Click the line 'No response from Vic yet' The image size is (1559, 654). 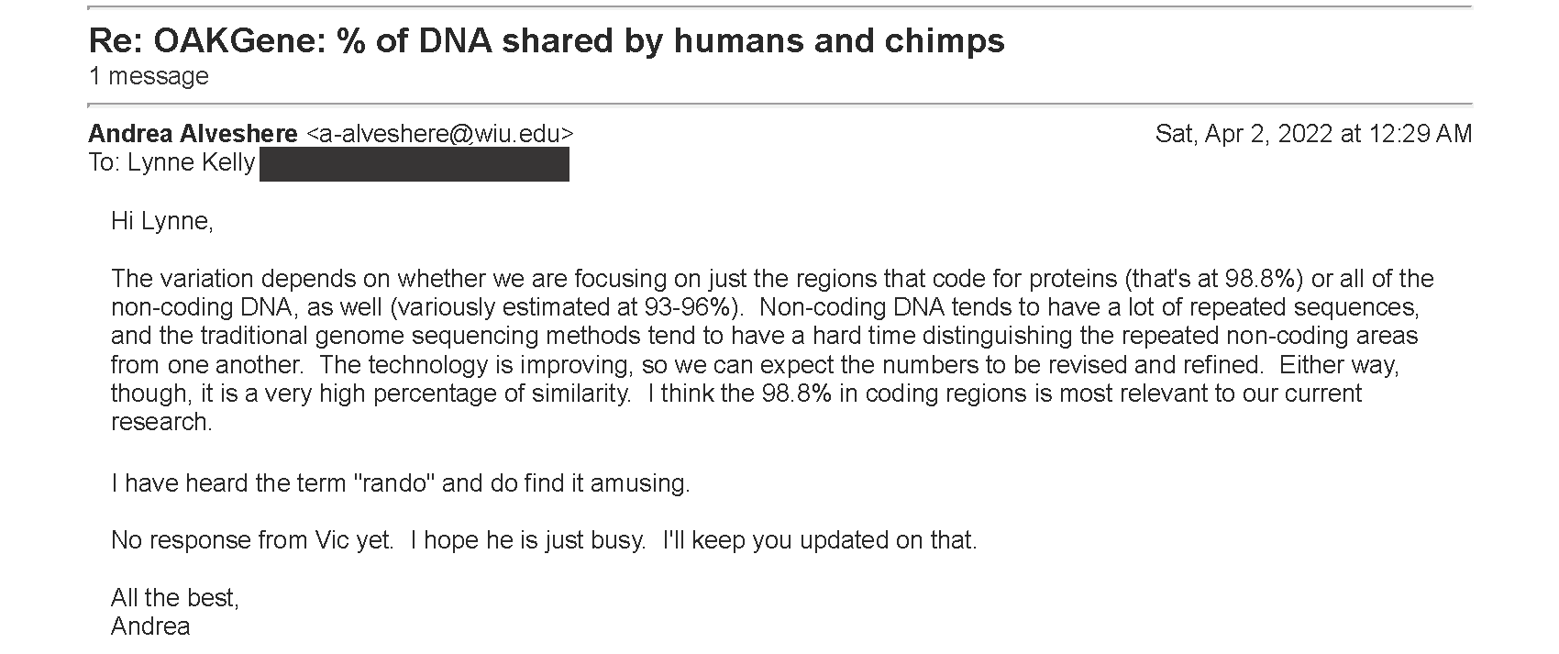coord(252,540)
